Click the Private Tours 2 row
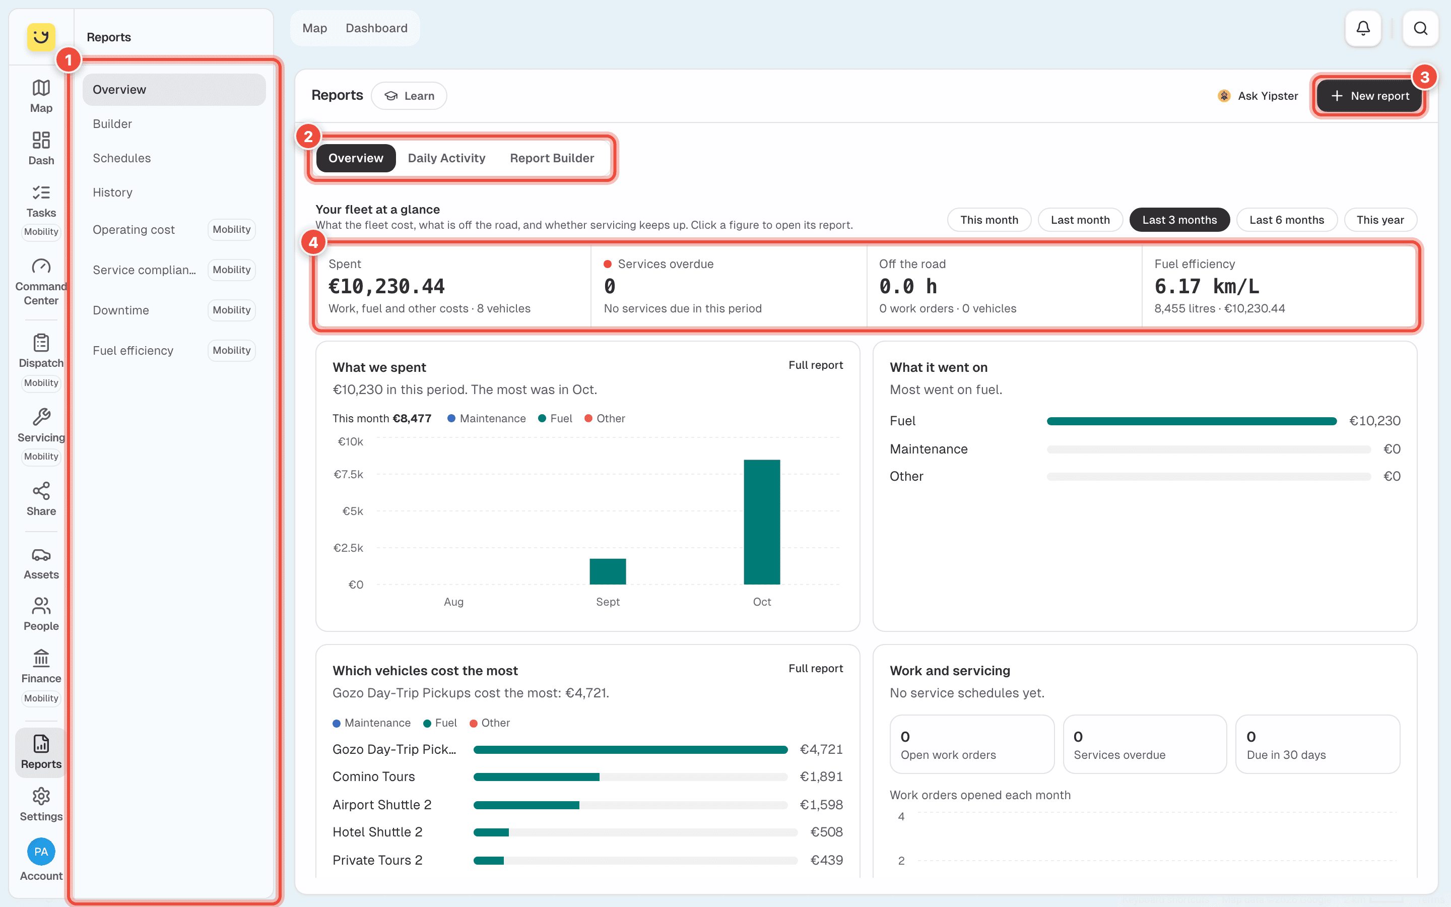The width and height of the screenshot is (1451, 907). 587,860
